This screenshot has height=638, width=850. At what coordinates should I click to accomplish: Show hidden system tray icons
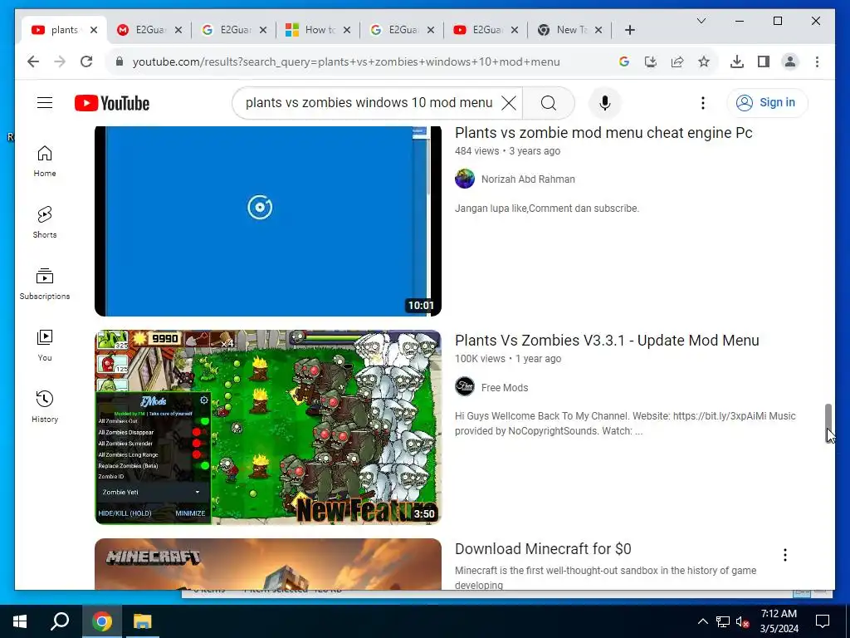point(702,621)
